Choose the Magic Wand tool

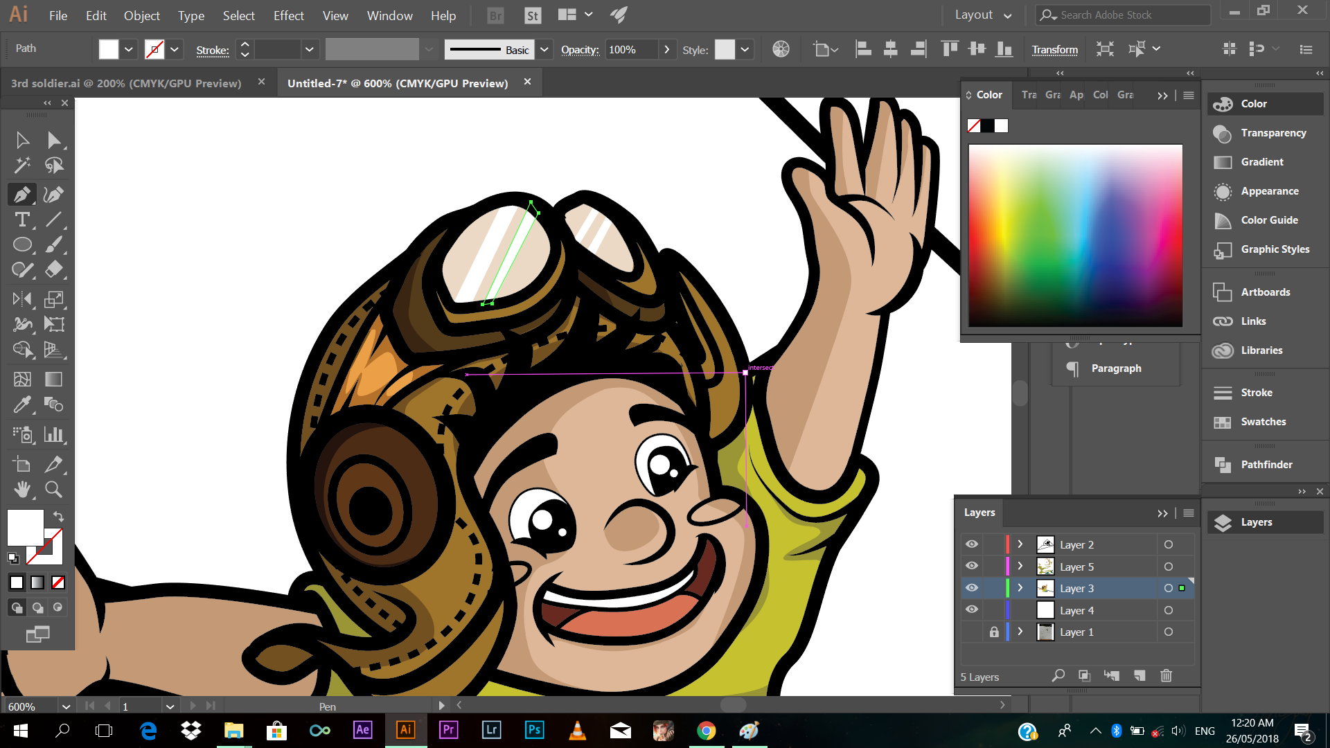coord(22,165)
